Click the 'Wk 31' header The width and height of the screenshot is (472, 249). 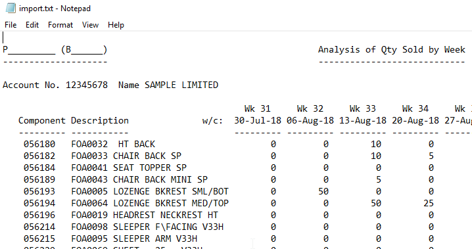pyautogui.click(x=258, y=108)
